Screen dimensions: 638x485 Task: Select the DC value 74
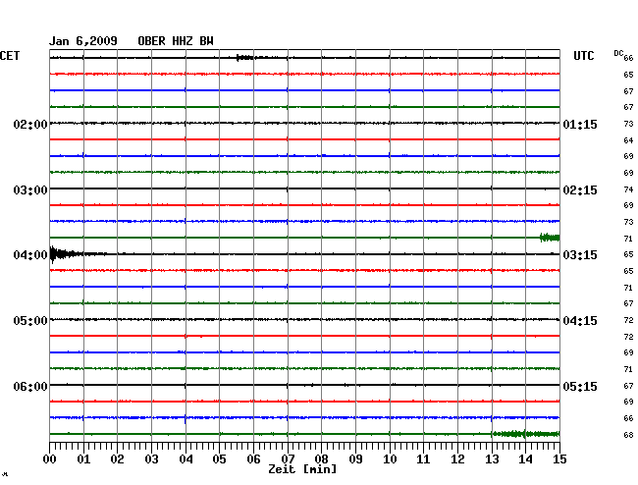click(628, 189)
